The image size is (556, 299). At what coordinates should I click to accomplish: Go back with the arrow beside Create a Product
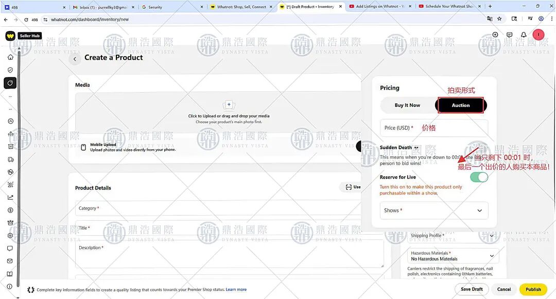[x=75, y=59]
